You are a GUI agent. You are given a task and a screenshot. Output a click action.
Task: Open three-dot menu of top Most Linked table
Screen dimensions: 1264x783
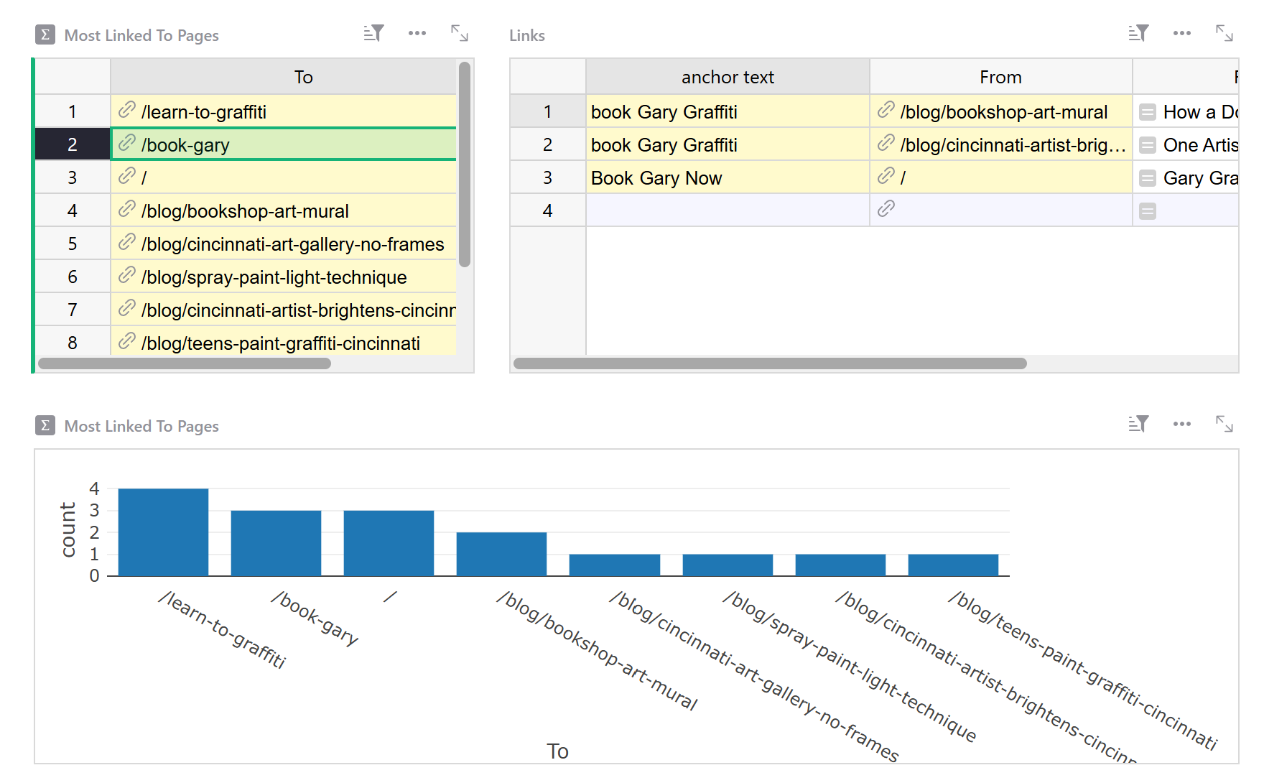click(x=417, y=33)
